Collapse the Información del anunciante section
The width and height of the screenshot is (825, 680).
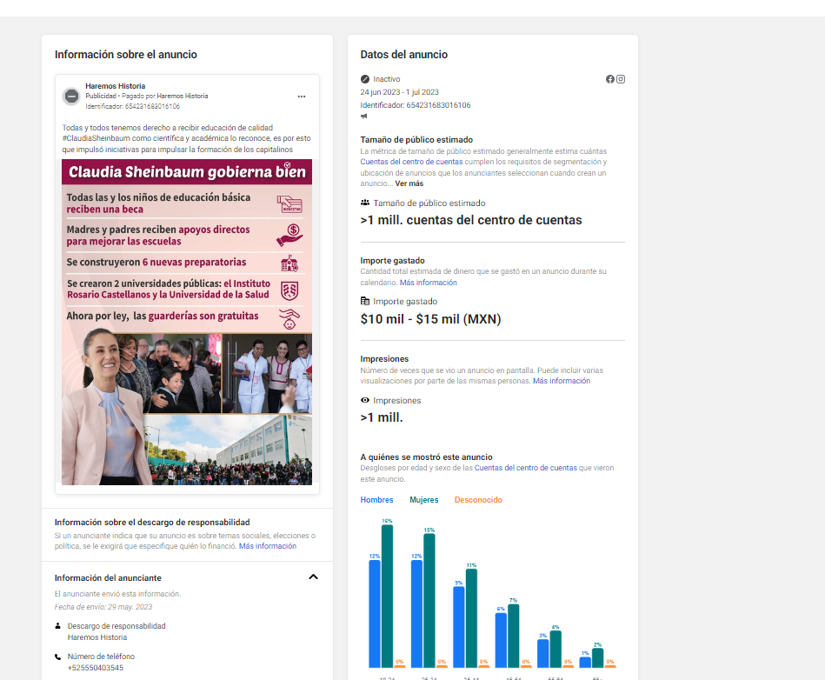tap(313, 577)
